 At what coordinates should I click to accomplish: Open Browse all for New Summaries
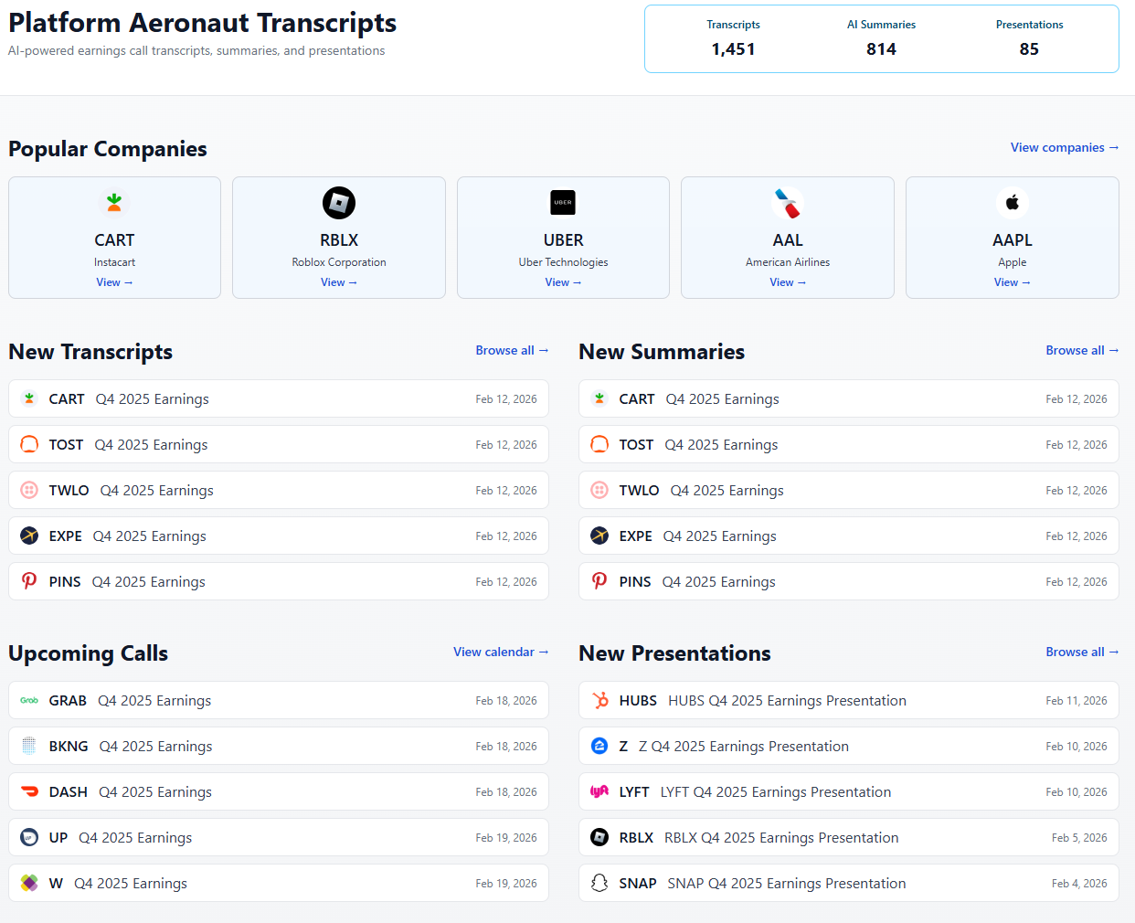[1082, 350]
